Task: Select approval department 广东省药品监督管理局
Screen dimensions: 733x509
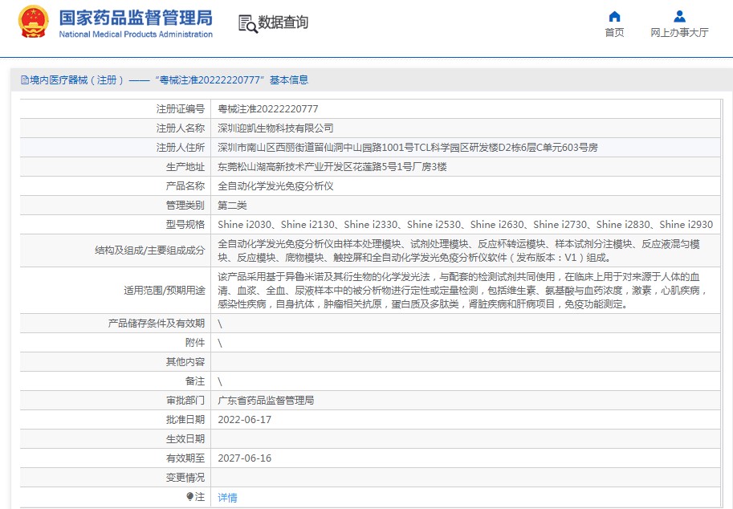Action: pyautogui.click(x=266, y=400)
